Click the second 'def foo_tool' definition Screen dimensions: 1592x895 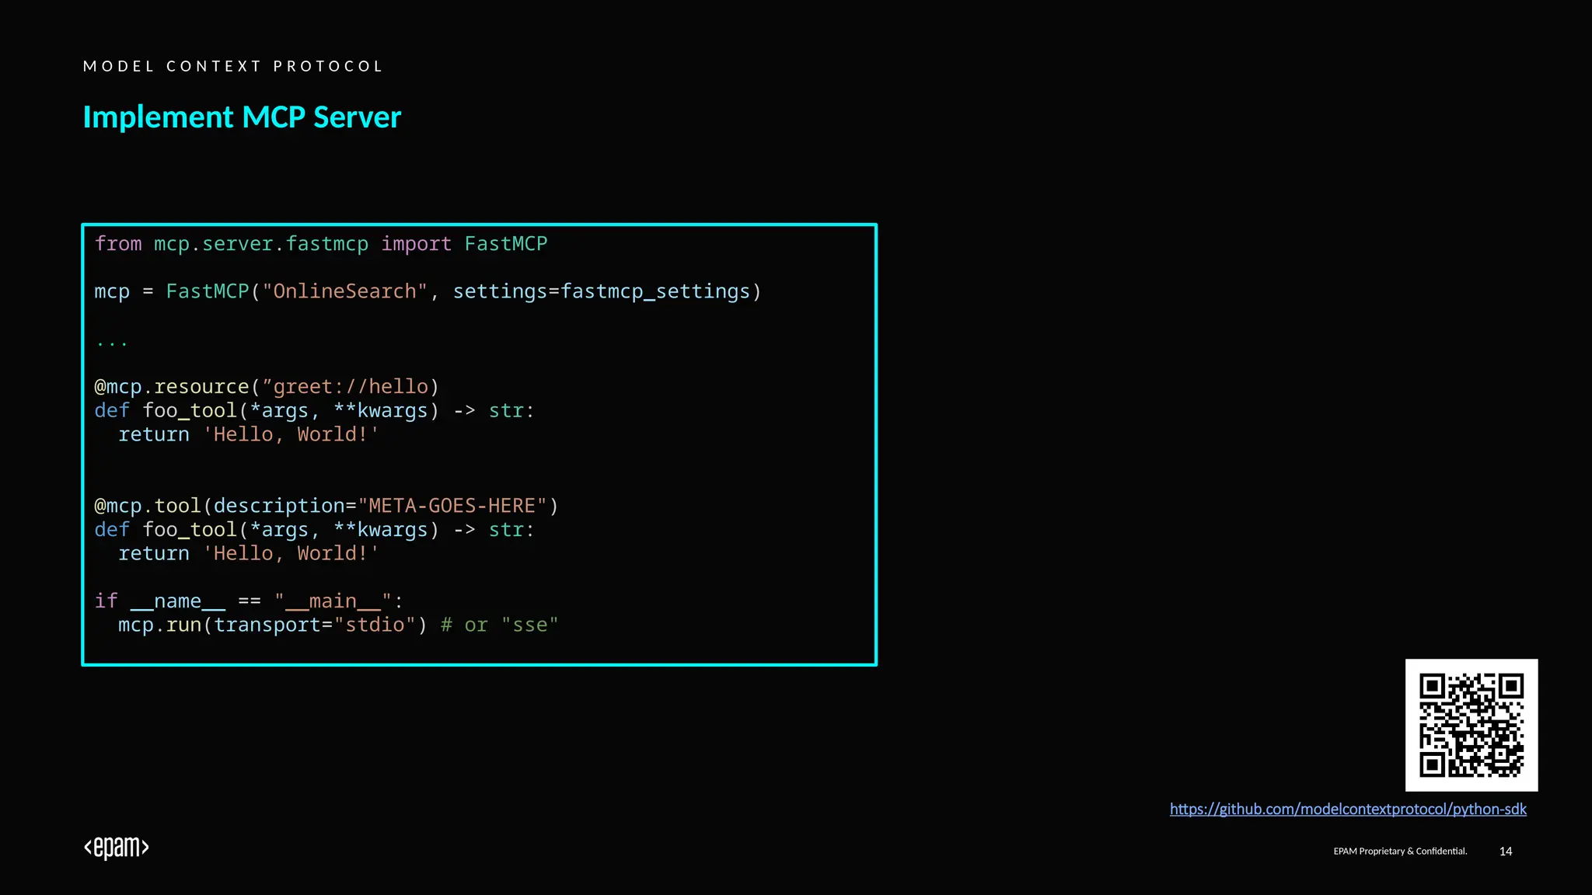point(314,530)
